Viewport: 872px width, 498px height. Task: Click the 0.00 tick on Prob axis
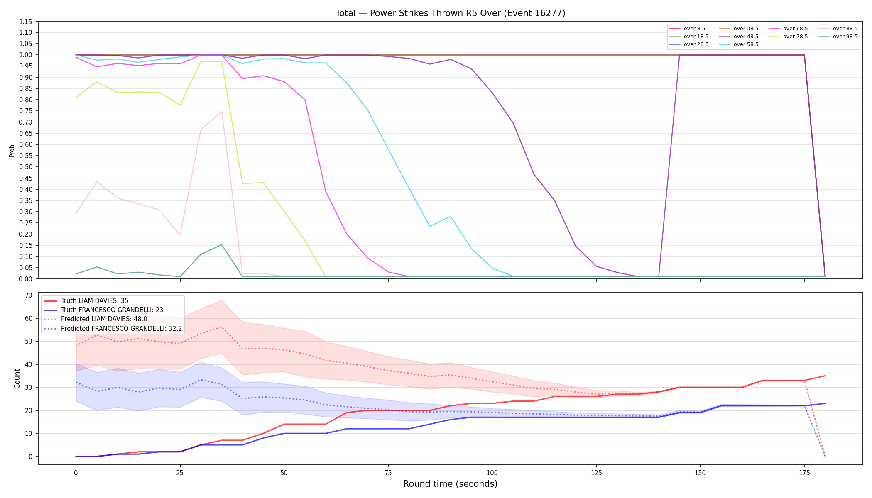(25, 279)
